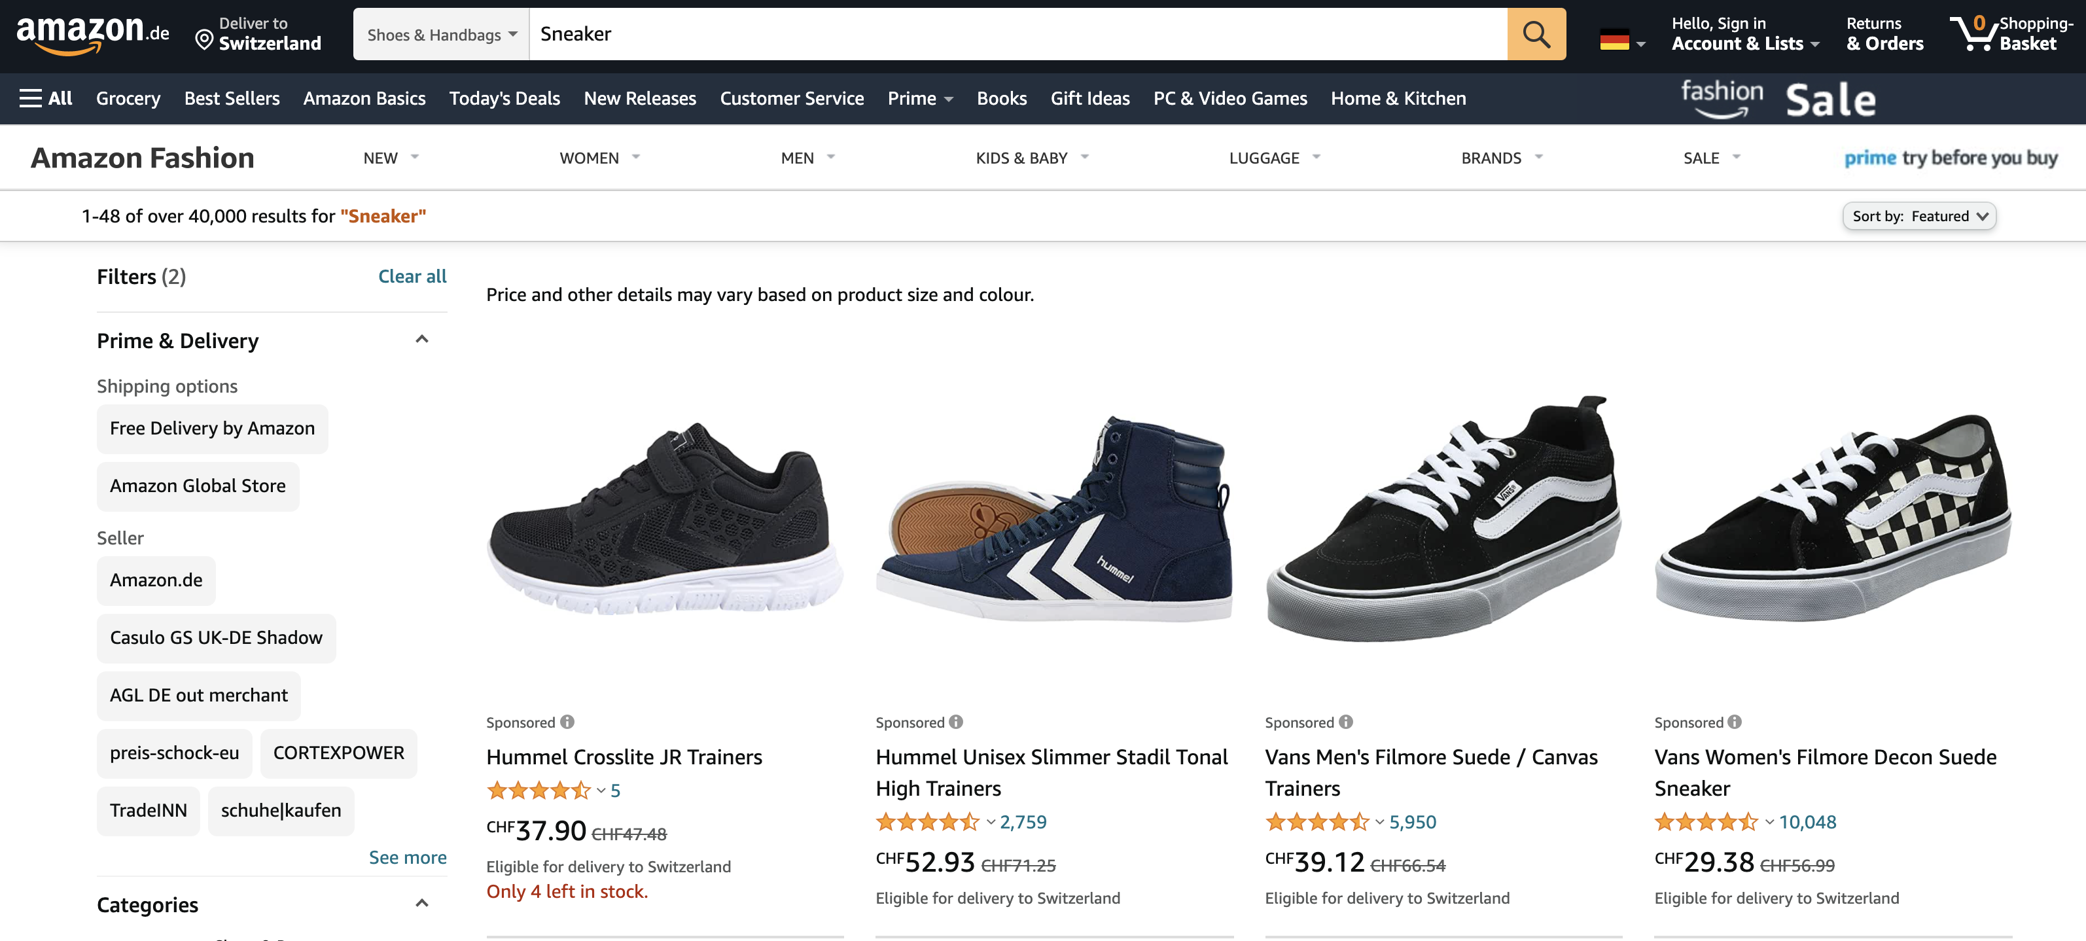
Task: Open the All hamburger menu
Action: (x=45, y=98)
